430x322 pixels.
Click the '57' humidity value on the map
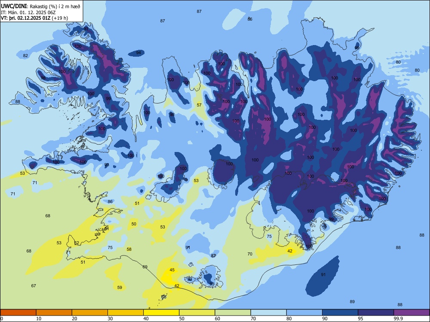point(199,105)
